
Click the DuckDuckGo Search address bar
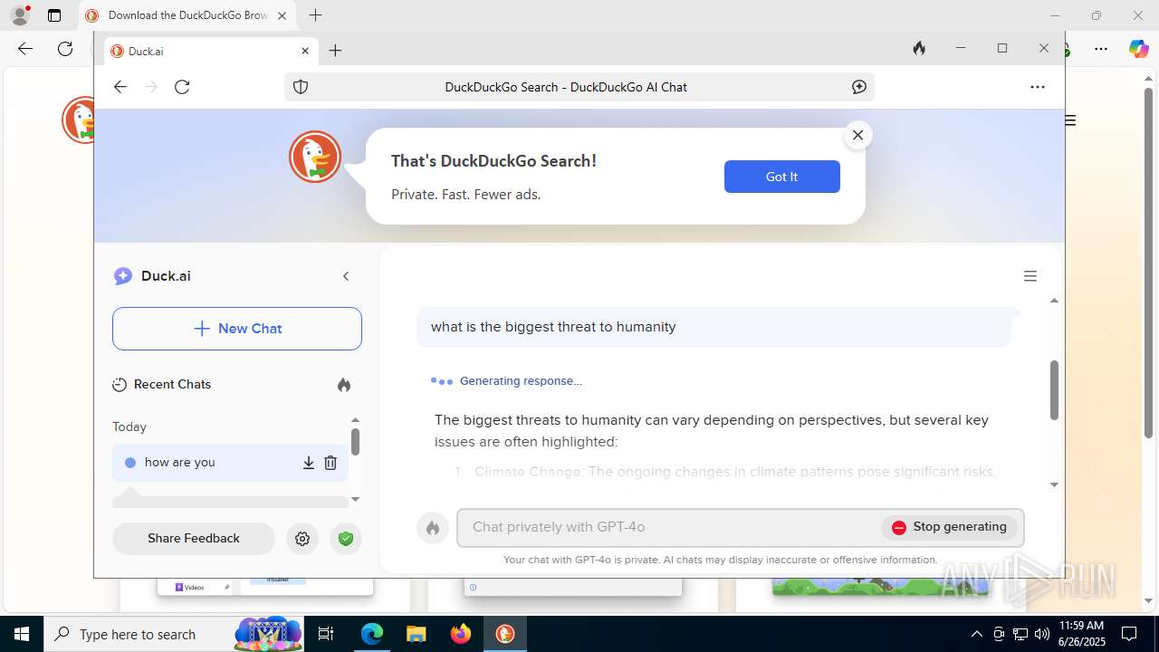pyautogui.click(x=579, y=87)
